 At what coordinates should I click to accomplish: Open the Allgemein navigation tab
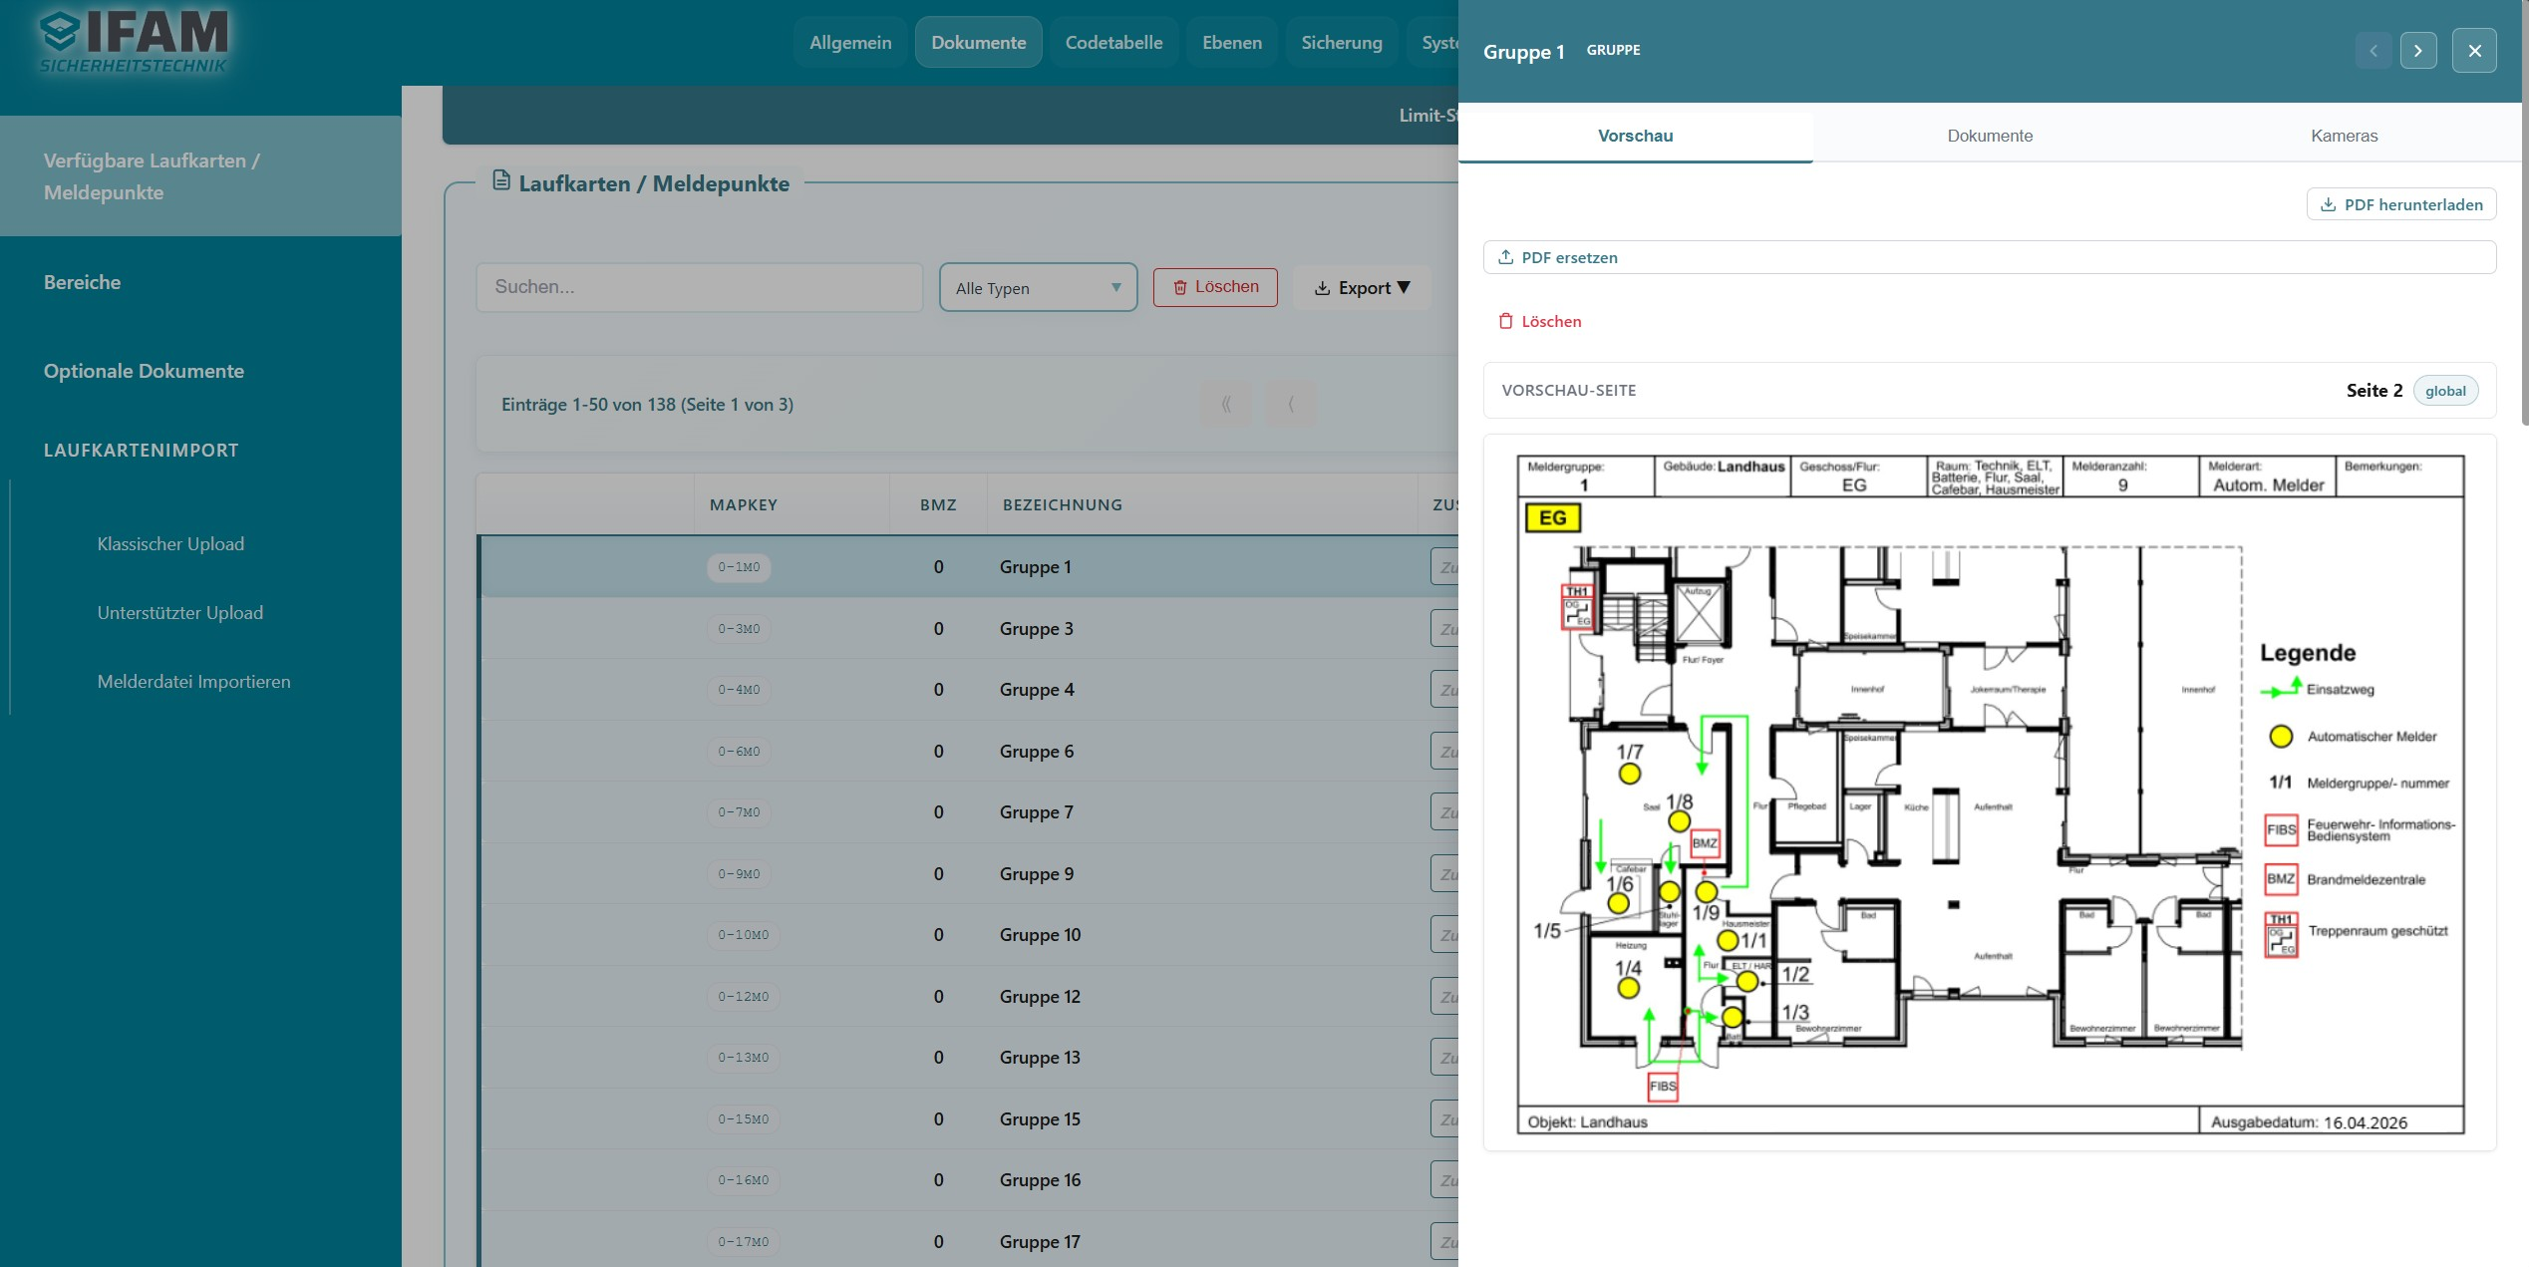pyautogui.click(x=850, y=42)
